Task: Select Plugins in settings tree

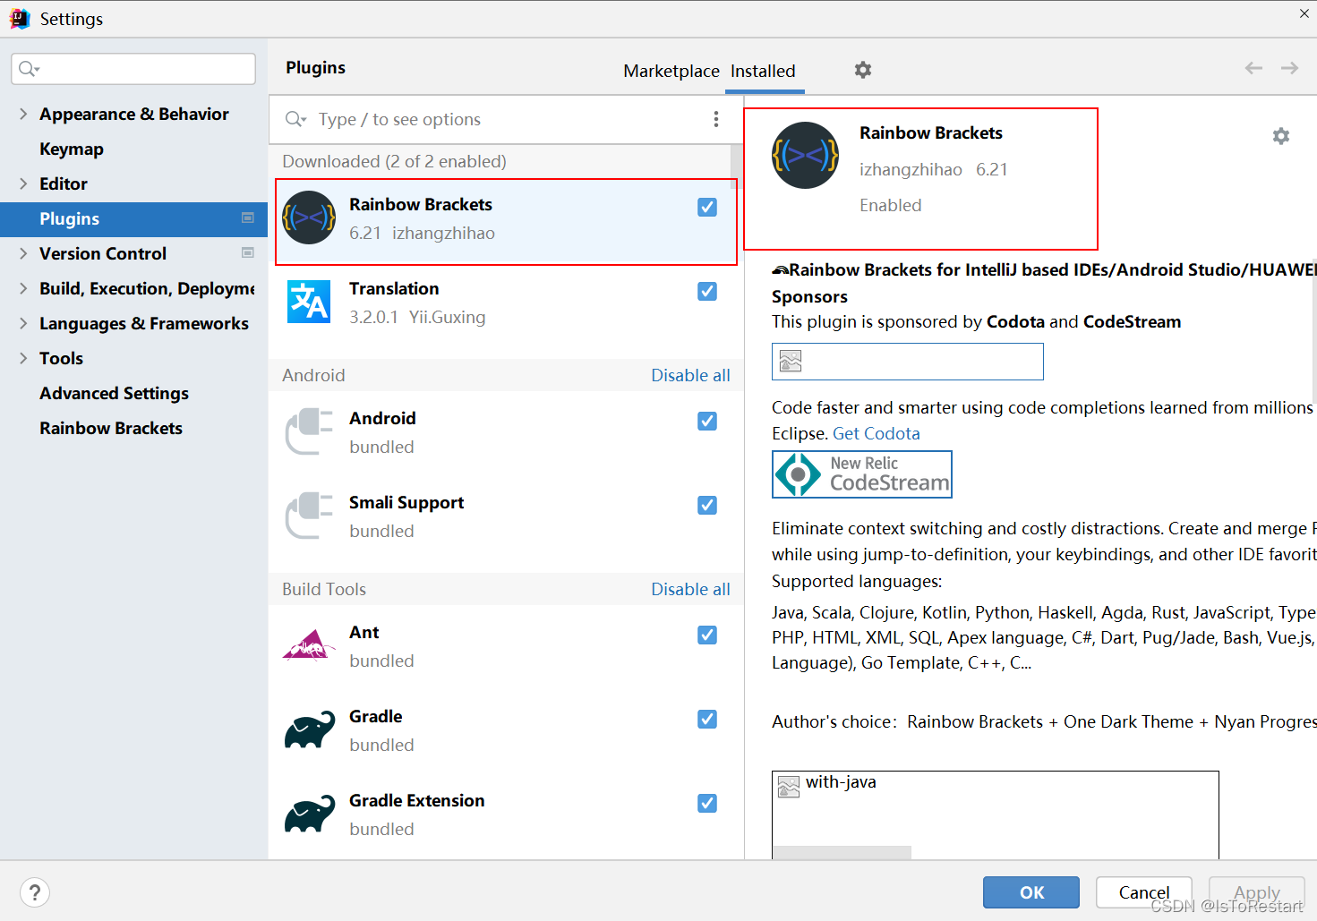Action: click(x=134, y=218)
